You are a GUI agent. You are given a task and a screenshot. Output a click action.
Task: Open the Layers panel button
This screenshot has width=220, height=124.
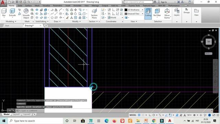[177, 12]
